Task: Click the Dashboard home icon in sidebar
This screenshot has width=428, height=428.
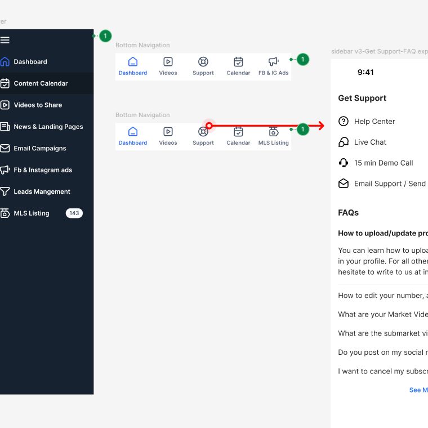Action: pyautogui.click(x=5, y=62)
